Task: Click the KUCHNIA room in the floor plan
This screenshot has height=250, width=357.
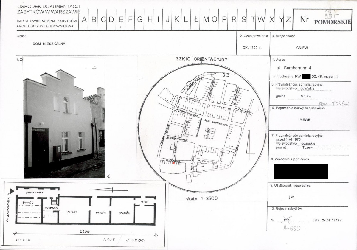Action: tap(51, 208)
